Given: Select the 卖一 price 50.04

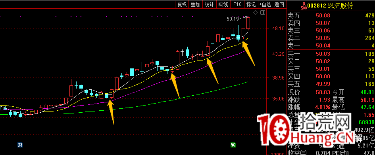Looking at the screenshot, I should [x=323, y=45].
